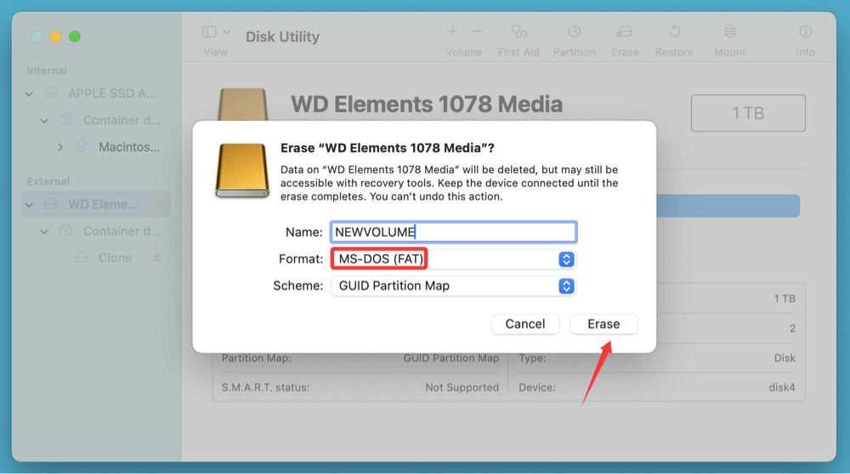Click the Mount toolbar icon
The image size is (850, 474).
tap(730, 31)
